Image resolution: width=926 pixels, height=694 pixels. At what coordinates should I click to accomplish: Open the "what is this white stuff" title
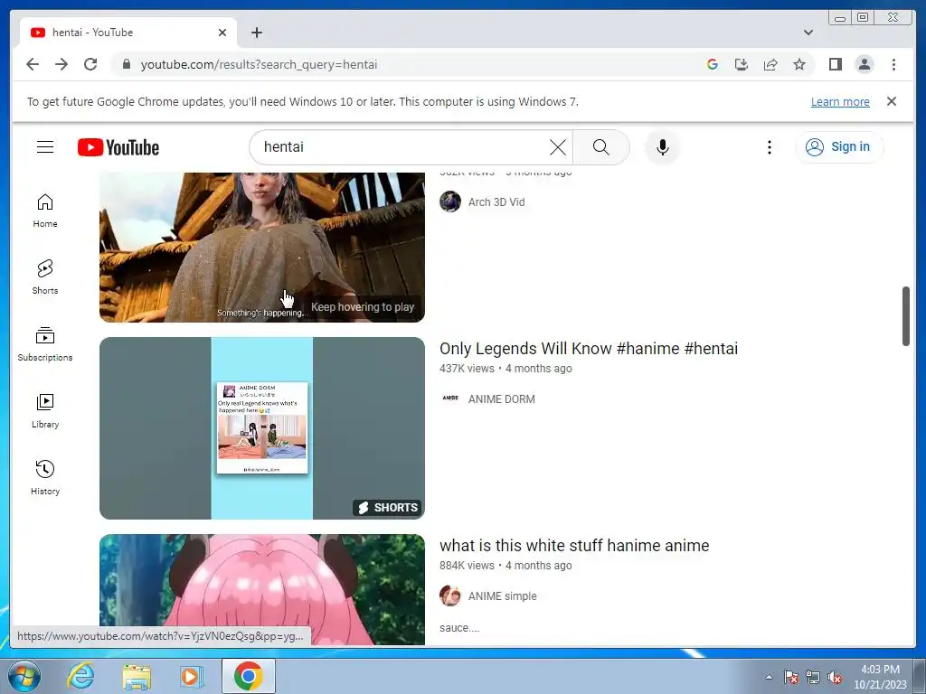click(574, 545)
